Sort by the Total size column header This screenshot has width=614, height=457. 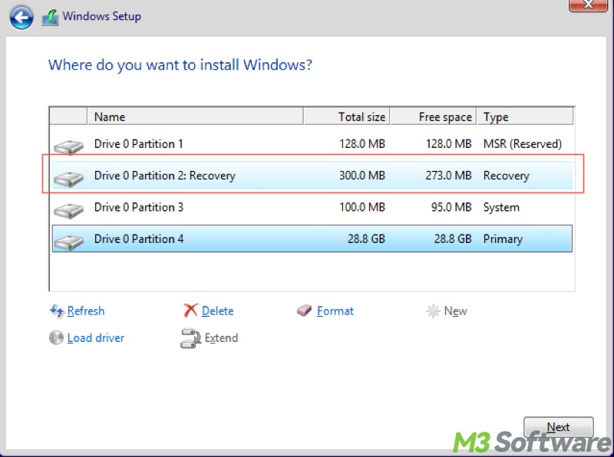pos(347,117)
